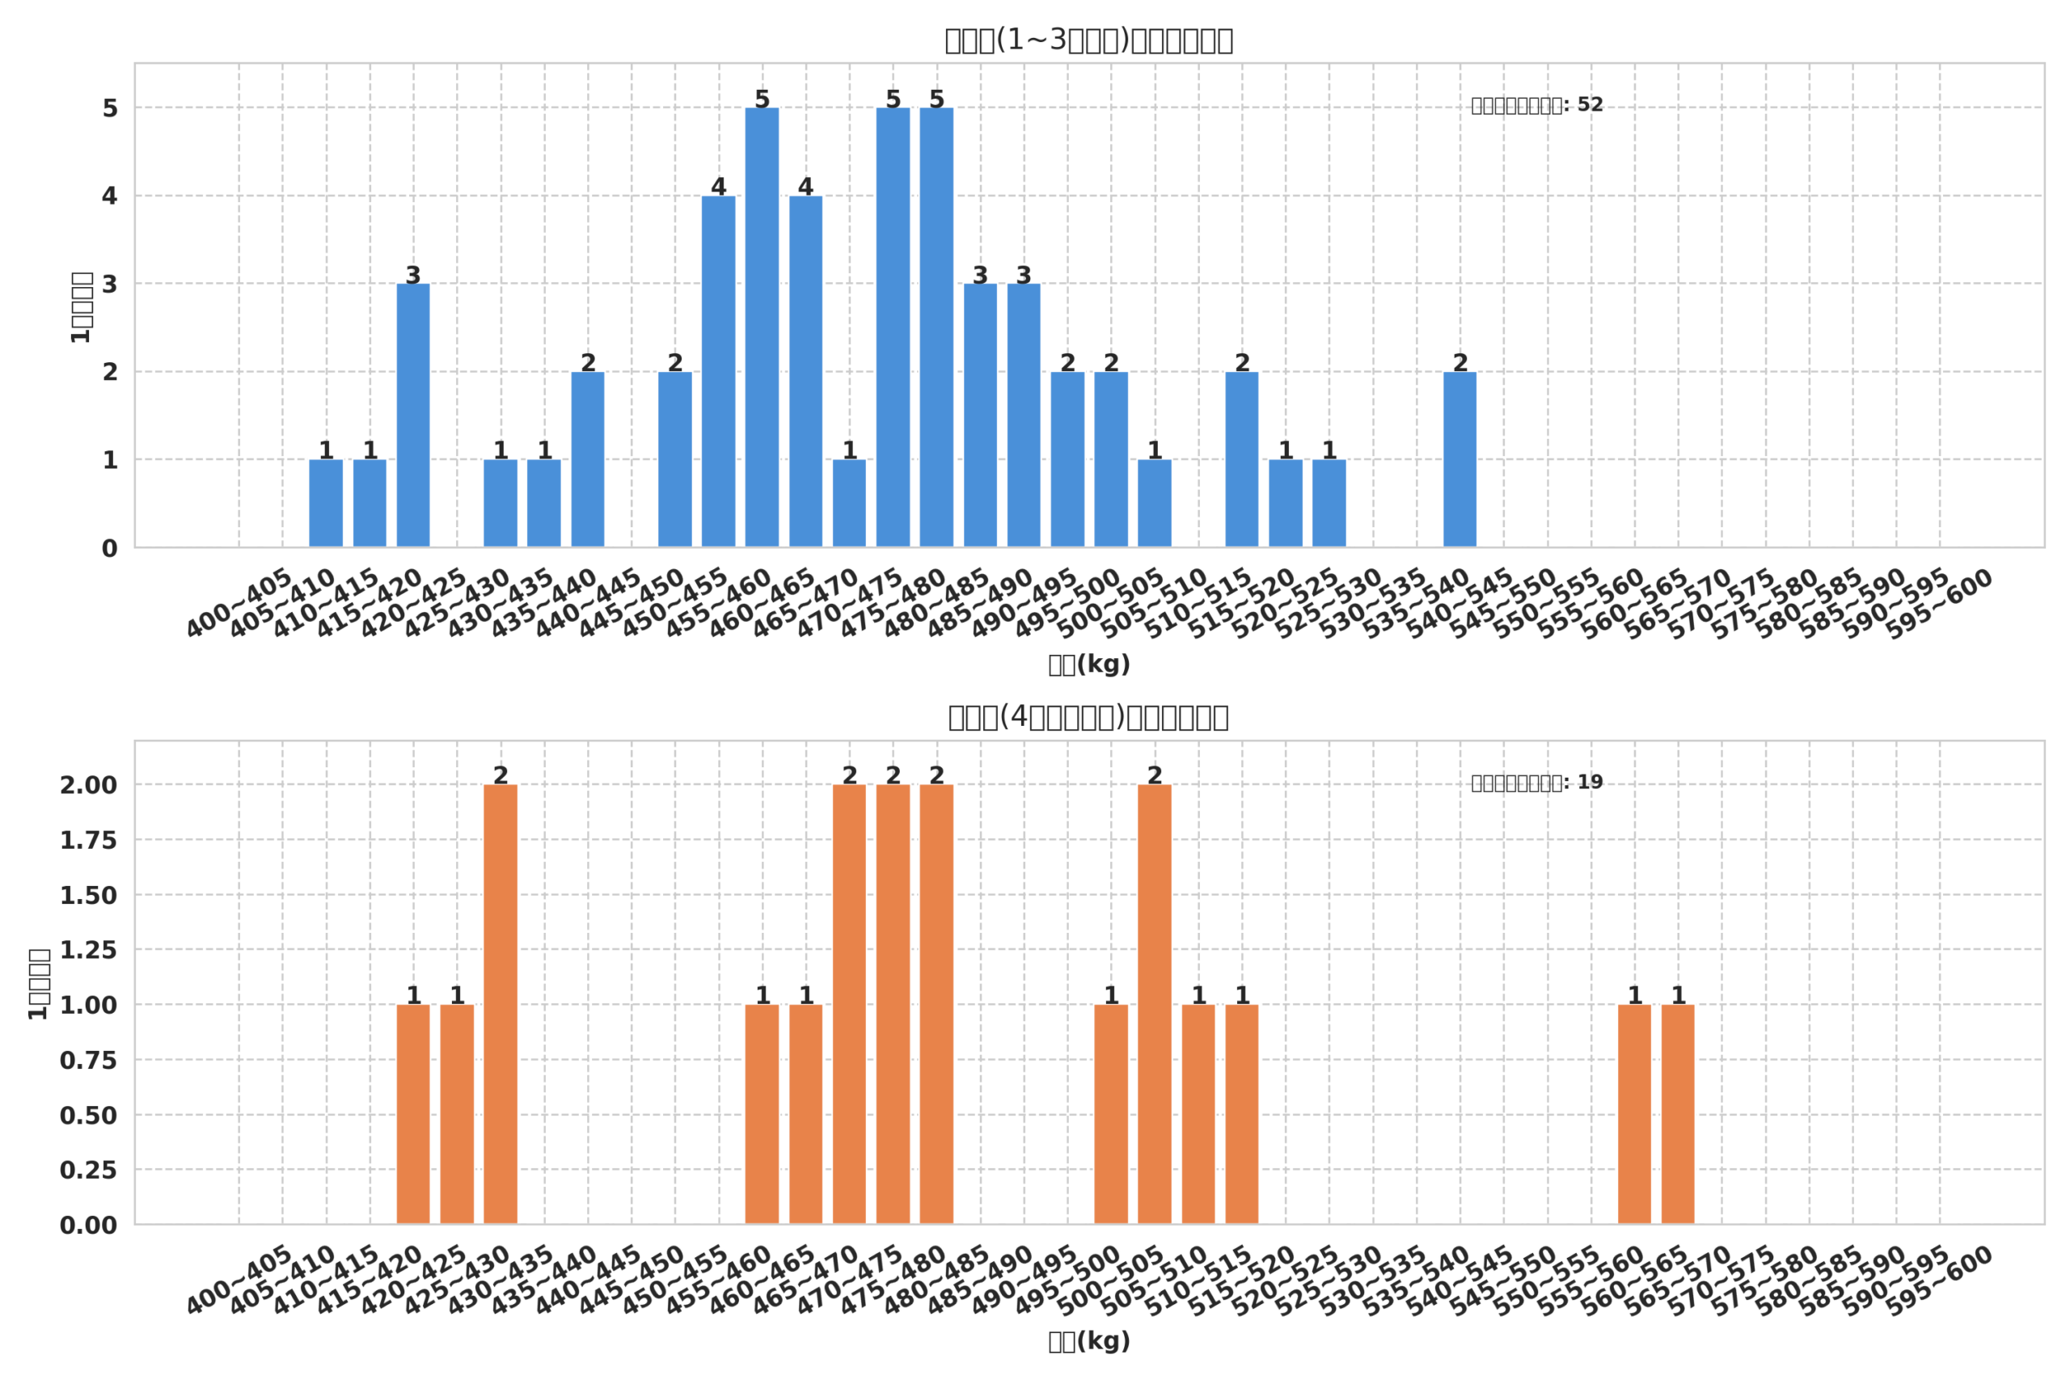This screenshot has height=1380, width=2070.
Task: Select the "0.75" y-axis tick label
Action: pos(88,1061)
